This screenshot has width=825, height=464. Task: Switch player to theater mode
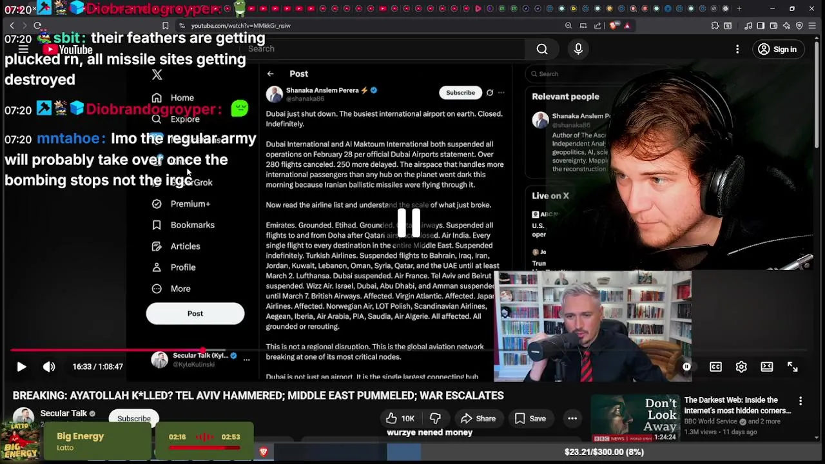[x=767, y=367]
